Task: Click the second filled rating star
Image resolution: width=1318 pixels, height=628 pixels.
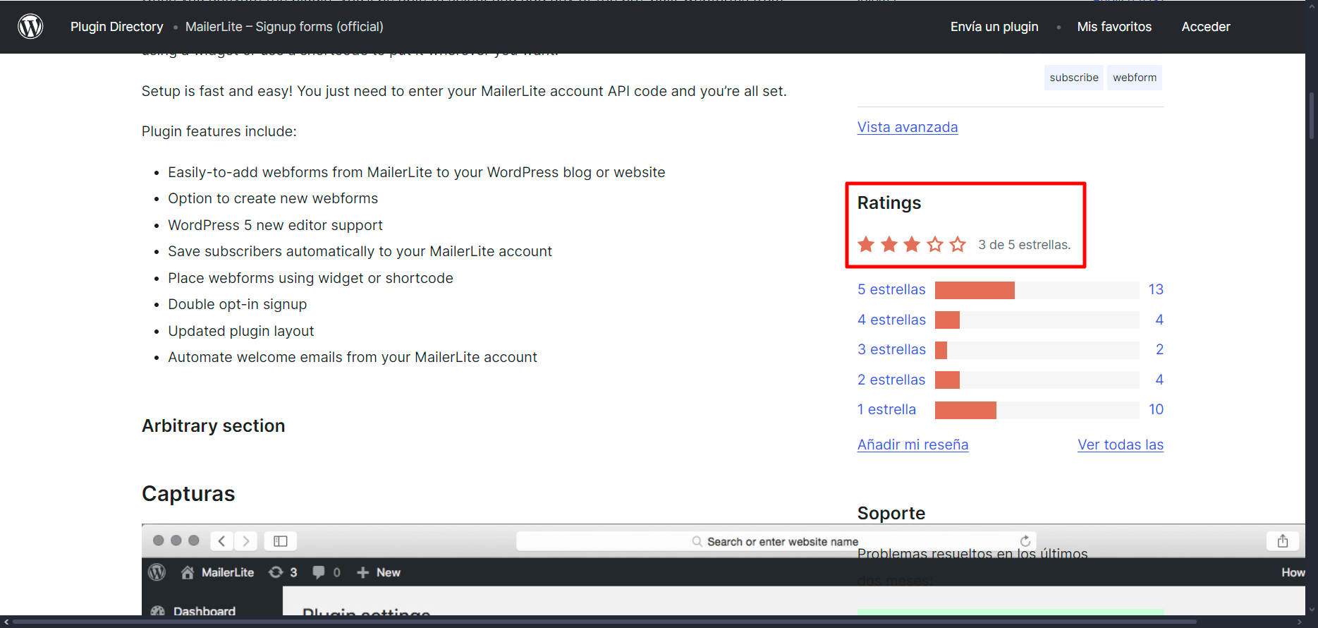Action: [889, 244]
